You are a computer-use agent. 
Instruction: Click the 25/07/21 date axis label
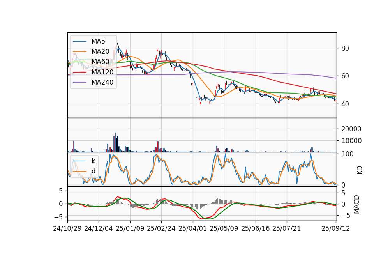pos(287,228)
